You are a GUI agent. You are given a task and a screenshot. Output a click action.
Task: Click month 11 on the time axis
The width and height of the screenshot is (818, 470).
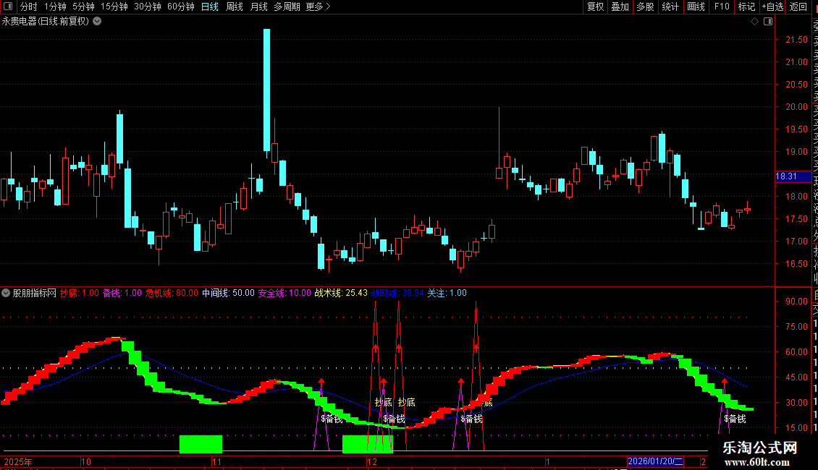click(216, 461)
